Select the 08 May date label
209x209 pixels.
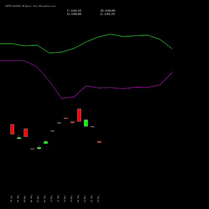[45, 199]
